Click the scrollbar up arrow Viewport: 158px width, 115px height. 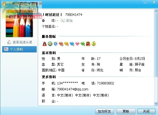coord(156,11)
